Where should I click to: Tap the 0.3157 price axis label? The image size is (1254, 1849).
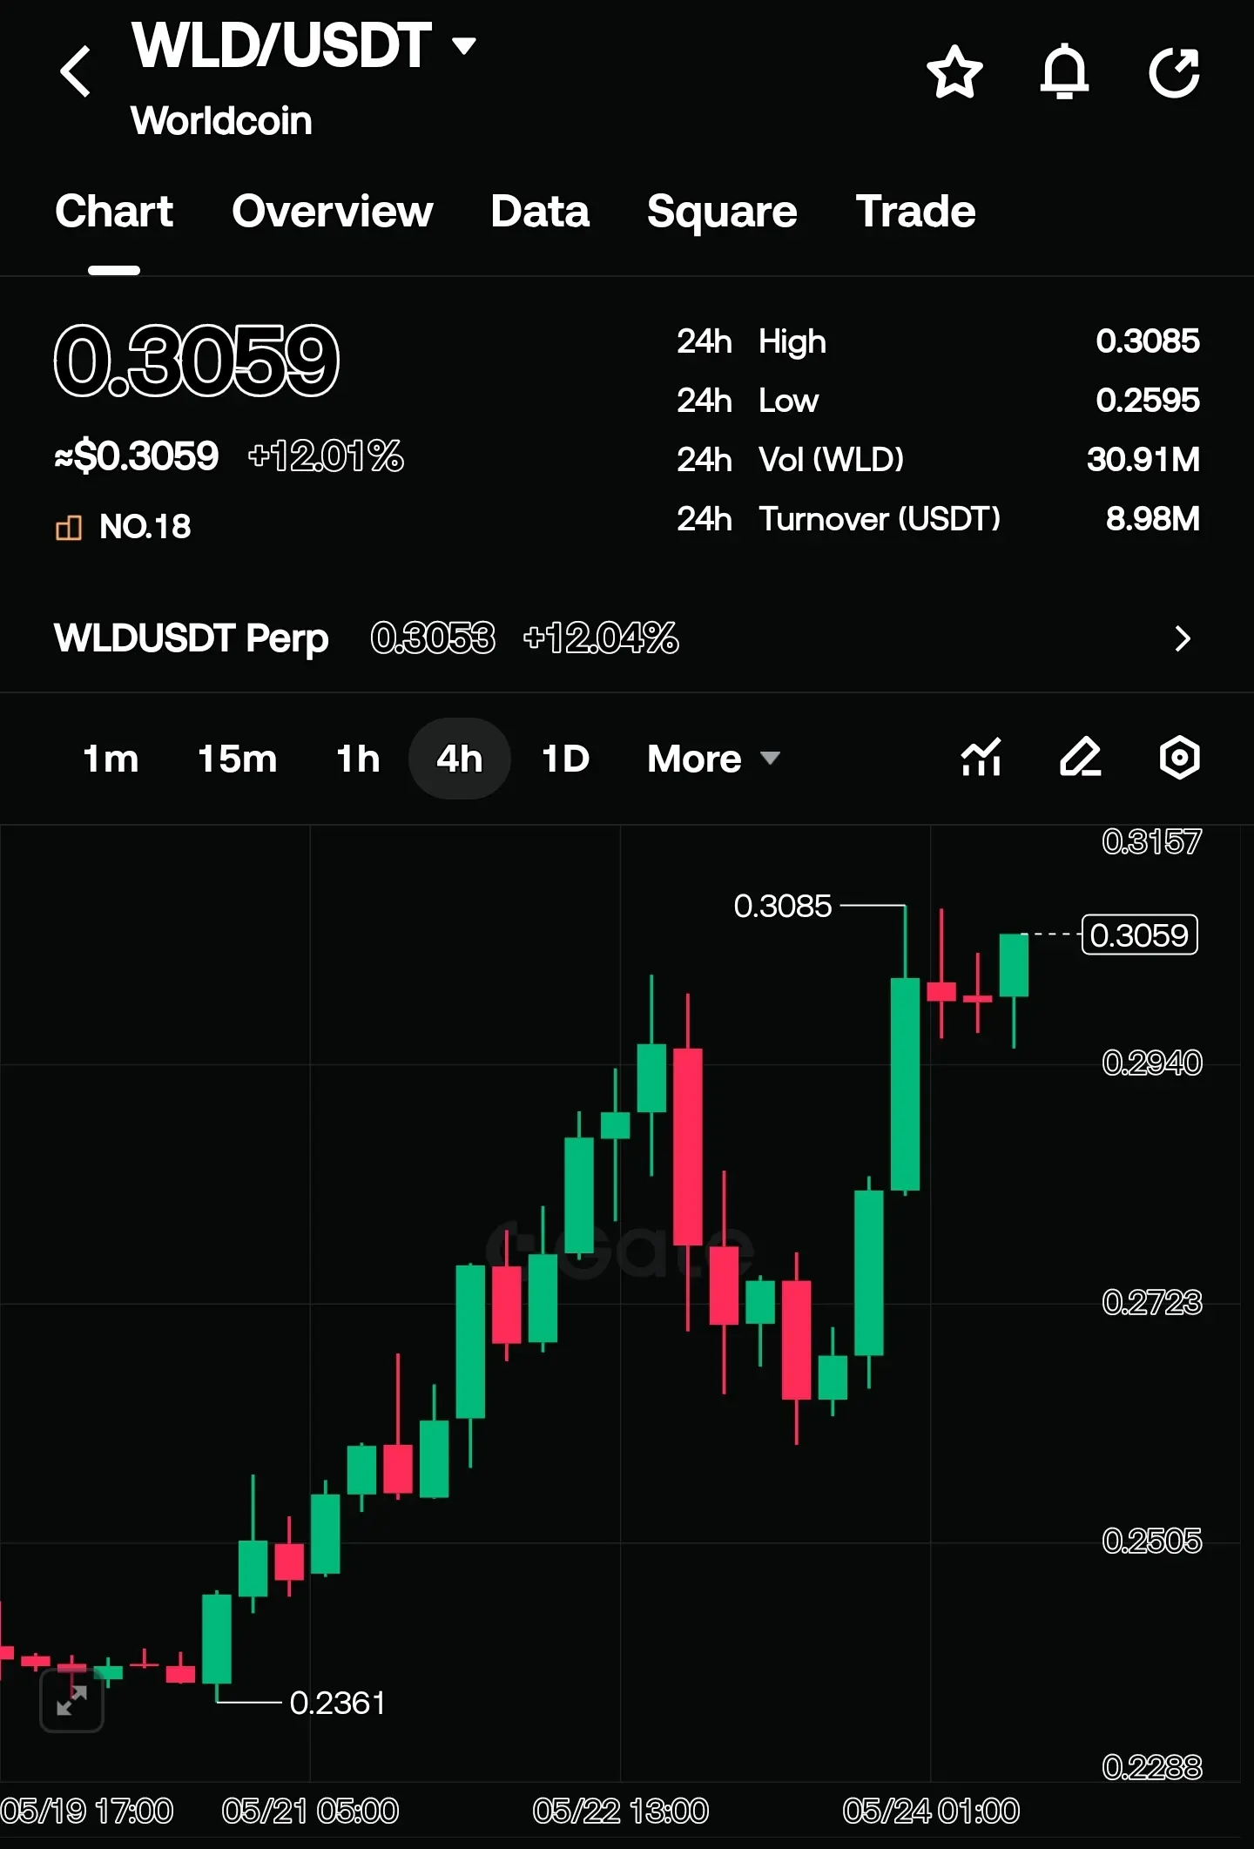1152,842
